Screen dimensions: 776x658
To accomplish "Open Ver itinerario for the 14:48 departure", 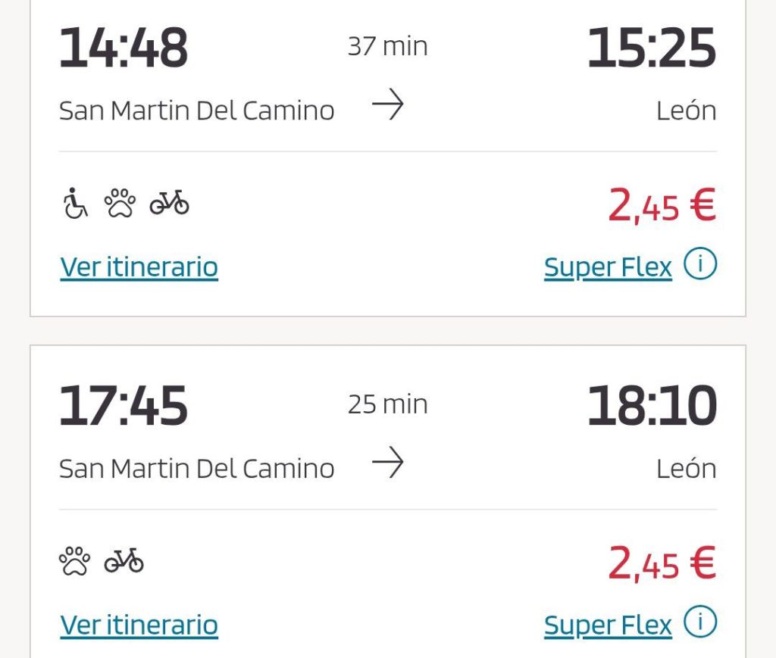I will coord(139,267).
